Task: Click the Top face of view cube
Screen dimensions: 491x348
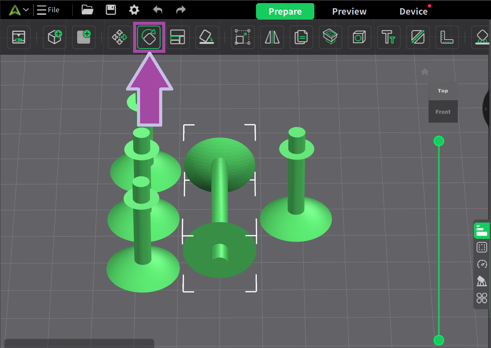Action: [443, 91]
